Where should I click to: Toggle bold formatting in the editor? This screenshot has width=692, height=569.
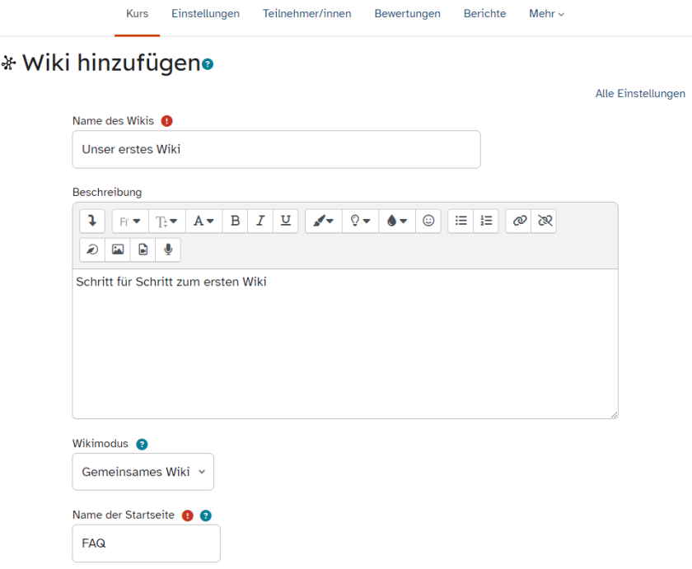click(236, 221)
